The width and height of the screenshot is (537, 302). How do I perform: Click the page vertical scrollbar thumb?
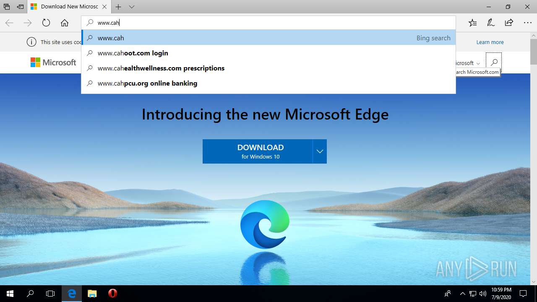pyautogui.click(x=533, y=52)
